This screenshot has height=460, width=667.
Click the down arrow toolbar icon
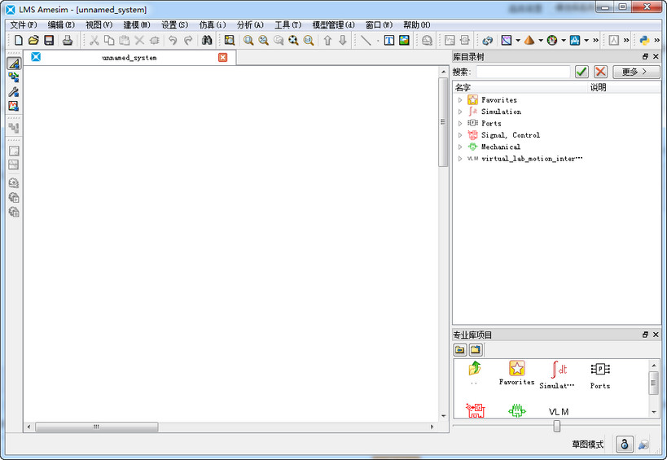[x=343, y=41]
